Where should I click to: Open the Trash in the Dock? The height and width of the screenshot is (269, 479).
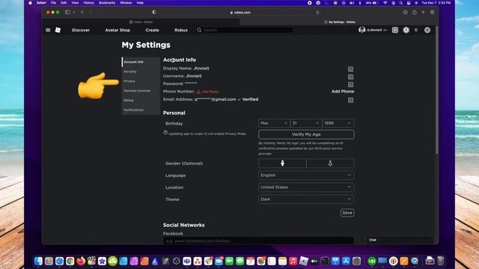coord(440,261)
